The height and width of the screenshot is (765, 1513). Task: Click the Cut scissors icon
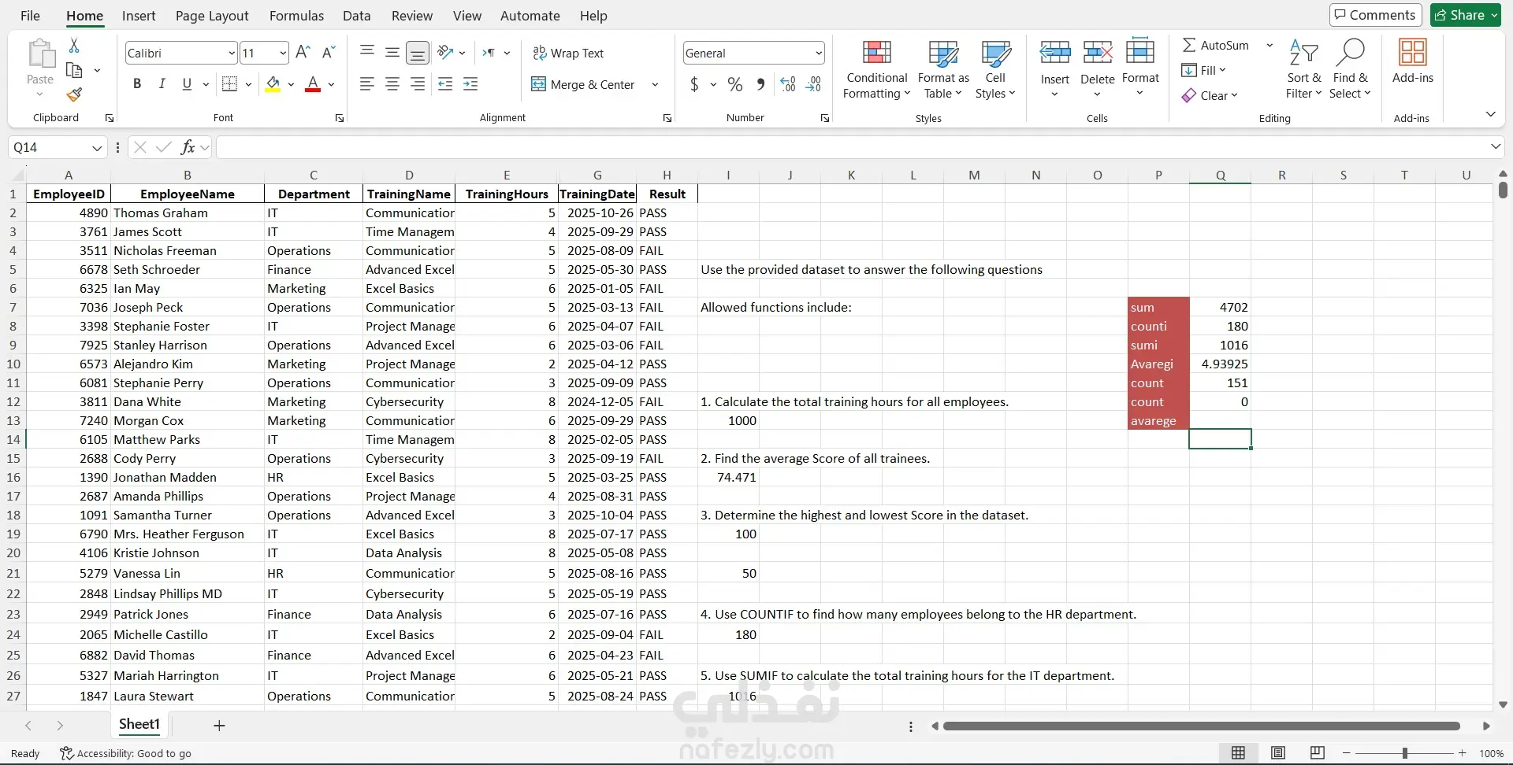click(74, 46)
